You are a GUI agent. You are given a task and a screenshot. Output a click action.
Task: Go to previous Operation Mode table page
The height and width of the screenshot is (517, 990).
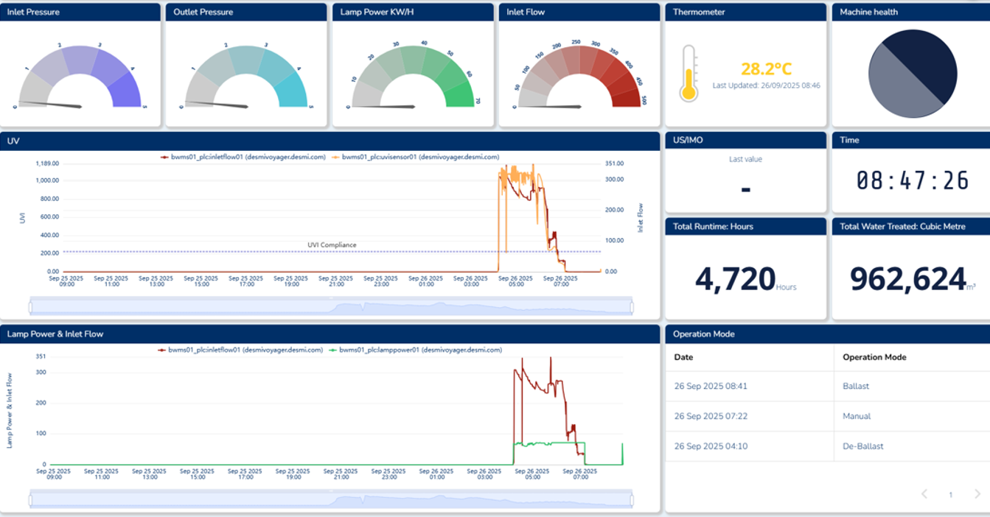[x=924, y=494]
